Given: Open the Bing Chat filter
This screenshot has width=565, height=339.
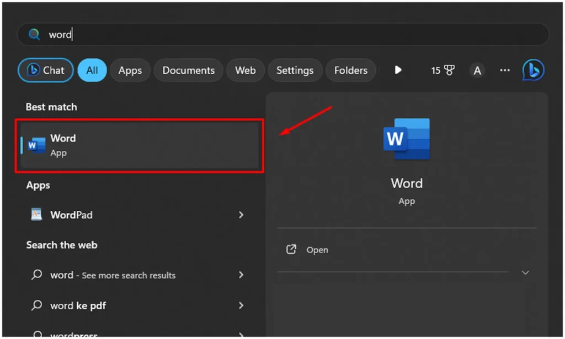Looking at the screenshot, I should click(46, 70).
